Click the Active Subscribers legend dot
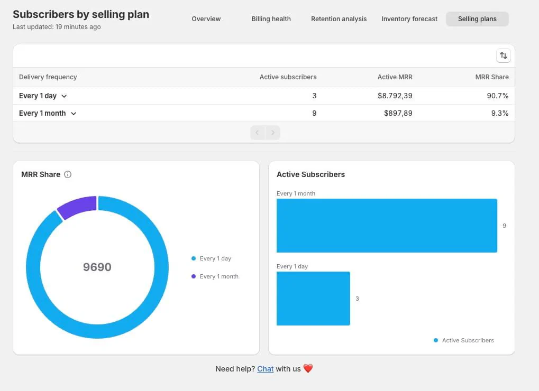Screen dimensions: 539x391 [x=436, y=340]
